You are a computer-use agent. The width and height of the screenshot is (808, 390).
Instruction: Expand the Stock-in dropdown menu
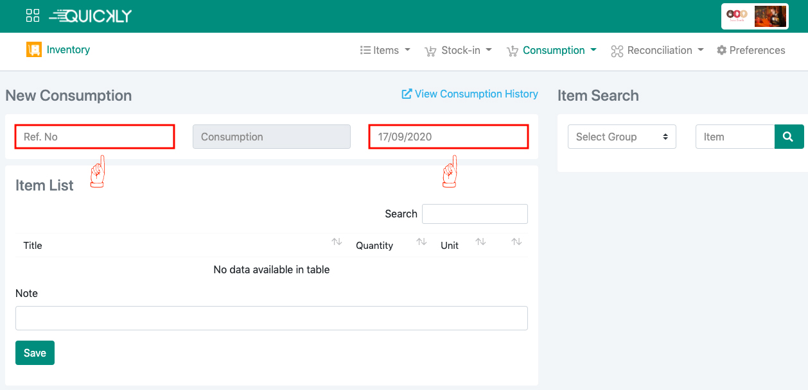(x=458, y=50)
